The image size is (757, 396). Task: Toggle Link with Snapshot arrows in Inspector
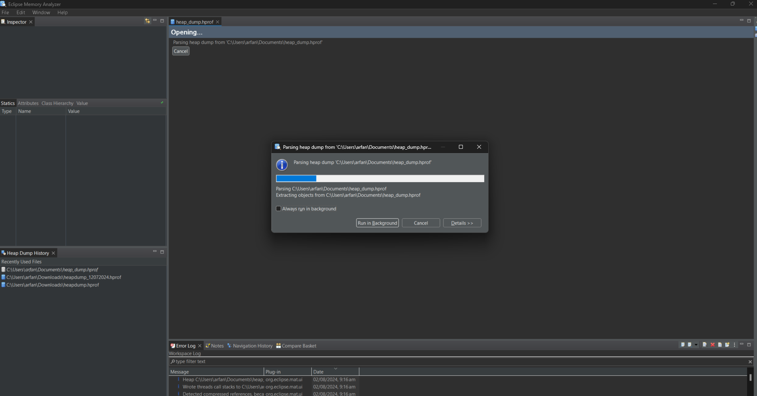point(147,21)
